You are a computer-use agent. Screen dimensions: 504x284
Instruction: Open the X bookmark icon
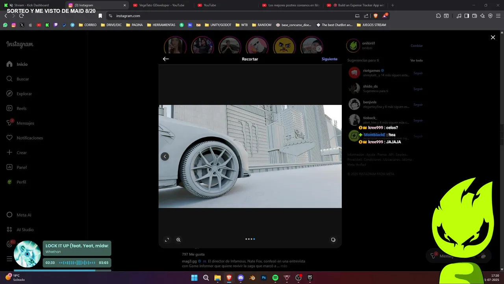point(22,25)
